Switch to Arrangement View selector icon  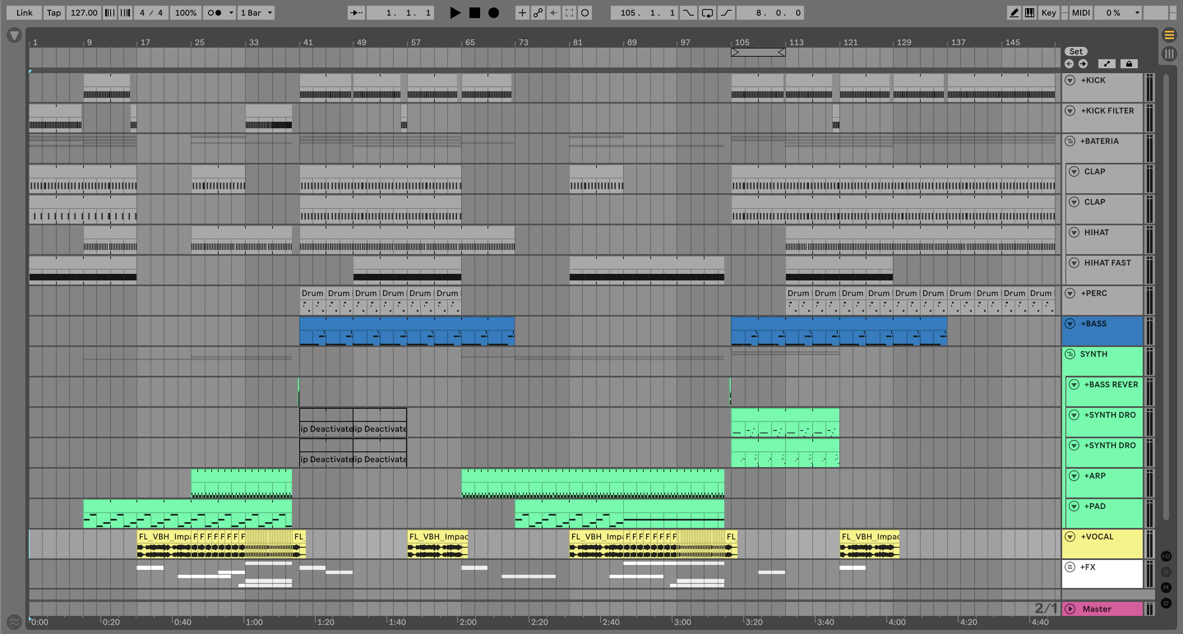pyautogui.click(x=1169, y=35)
